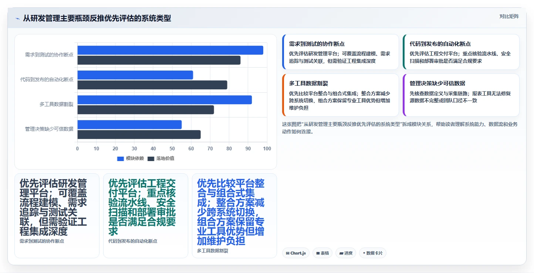This screenshot has width=534, height=273.
Task: Click the Chart.js tag icon
Action: tap(287, 253)
